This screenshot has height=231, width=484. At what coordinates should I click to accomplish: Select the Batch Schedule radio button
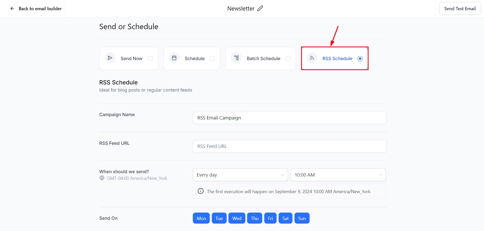coord(288,59)
